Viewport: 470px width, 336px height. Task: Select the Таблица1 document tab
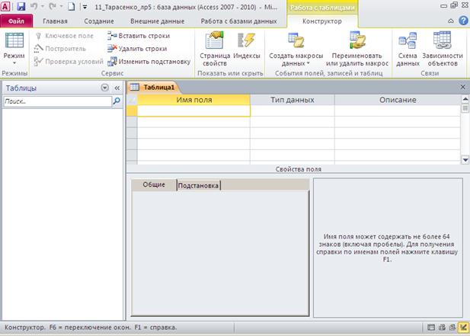pos(153,87)
